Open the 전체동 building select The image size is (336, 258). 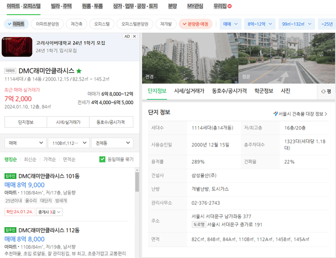pyautogui.click(x=112, y=143)
